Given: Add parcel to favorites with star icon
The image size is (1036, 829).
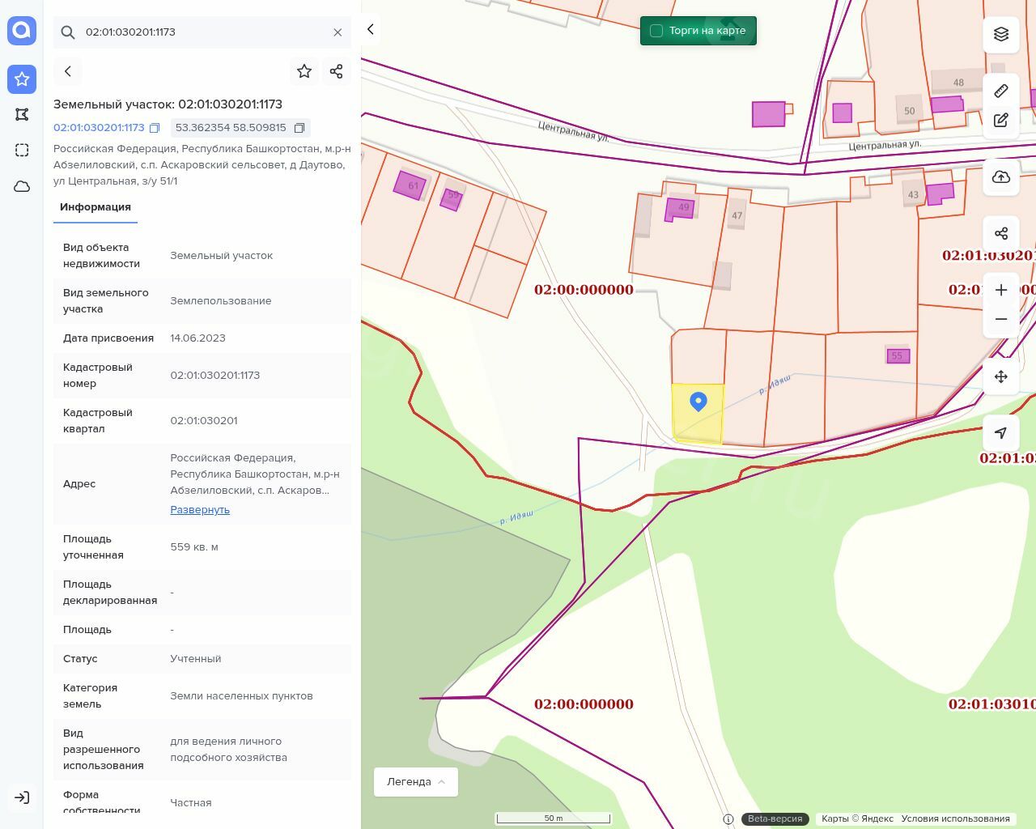Looking at the screenshot, I should pyautogui.click(x=304, y=71).
